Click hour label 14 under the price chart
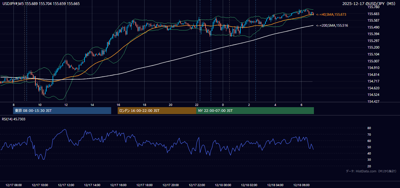Viewport: 400px width, 188px height. coord(92,105)
